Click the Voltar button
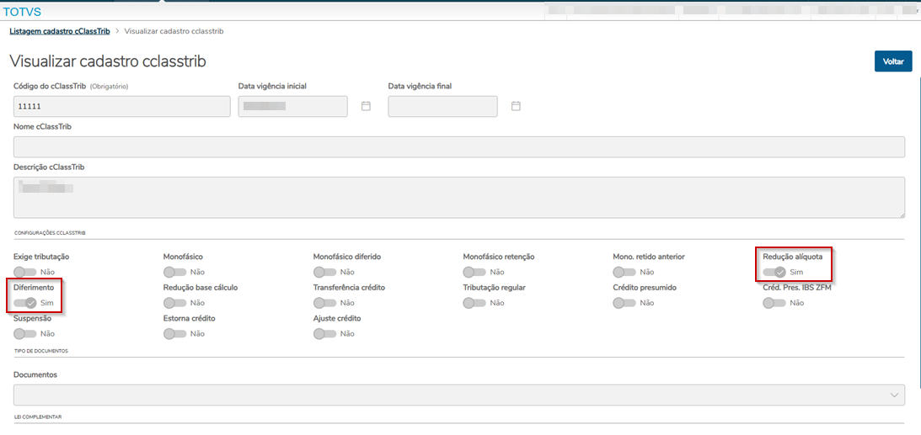This screenshot has width=921, height=435. click(x=893, y=61)
